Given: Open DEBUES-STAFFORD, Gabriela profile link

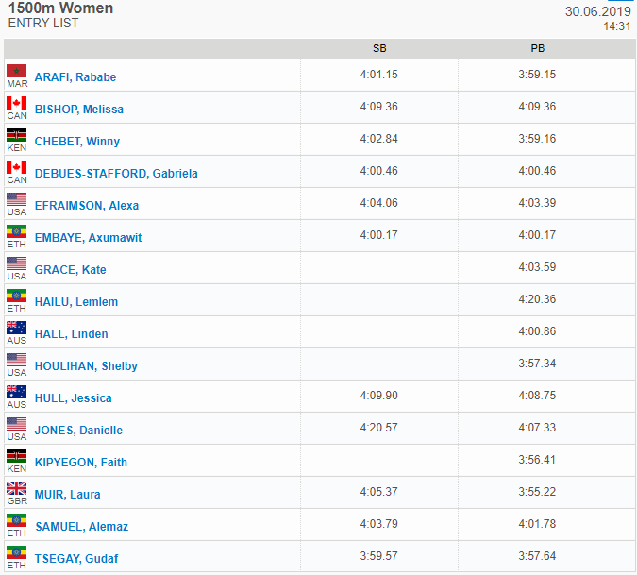Looking at the screenshot, I should click(116, 174).
